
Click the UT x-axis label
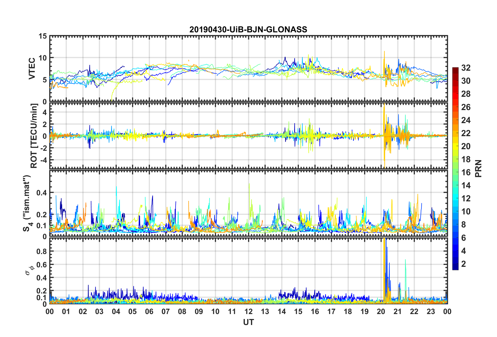(248, 322)
